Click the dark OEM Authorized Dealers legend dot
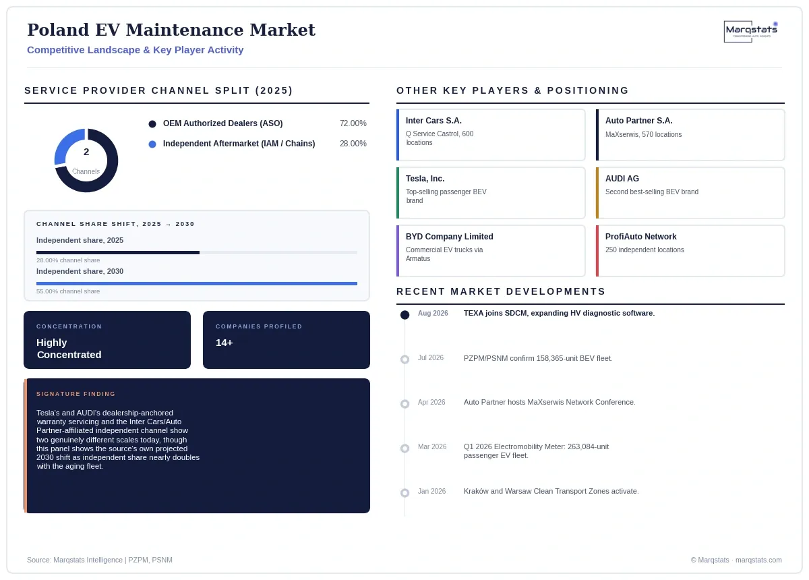809x580 pixels. (x=152, y=124)
